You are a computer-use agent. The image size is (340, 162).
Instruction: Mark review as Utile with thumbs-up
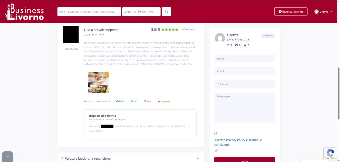click(x=120, y=101)
